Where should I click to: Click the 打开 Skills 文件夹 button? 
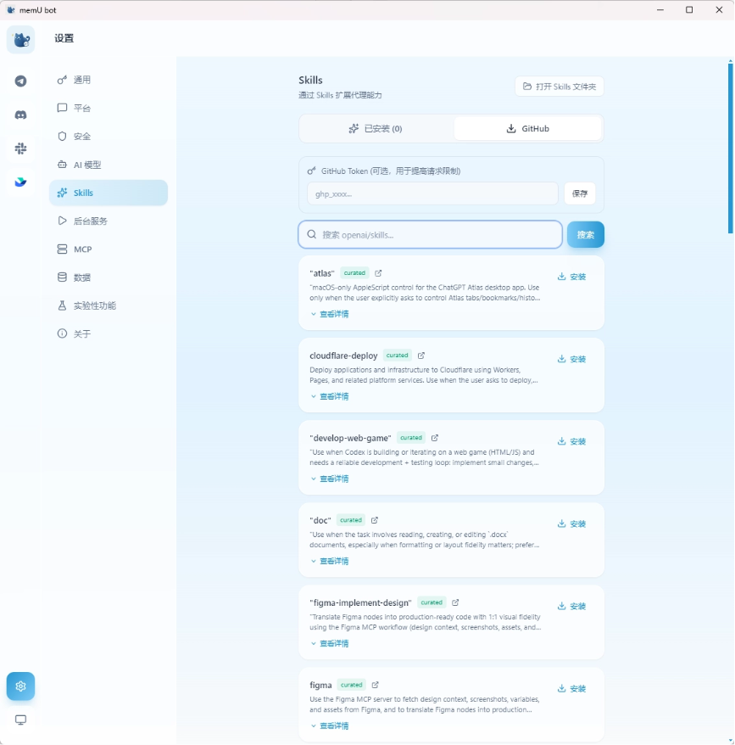coord(560,87)
